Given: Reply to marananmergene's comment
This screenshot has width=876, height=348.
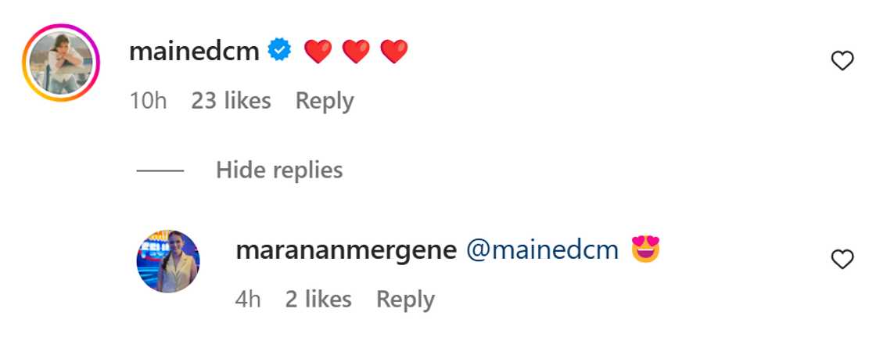Looking at the screenshot, I should tap(405, 300).
